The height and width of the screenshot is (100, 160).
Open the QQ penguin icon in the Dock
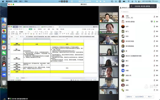4,64
